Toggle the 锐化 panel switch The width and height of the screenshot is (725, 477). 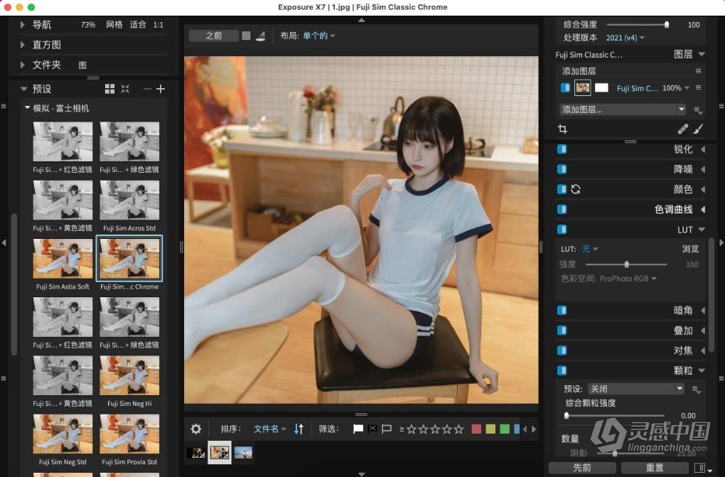(562, 149)
